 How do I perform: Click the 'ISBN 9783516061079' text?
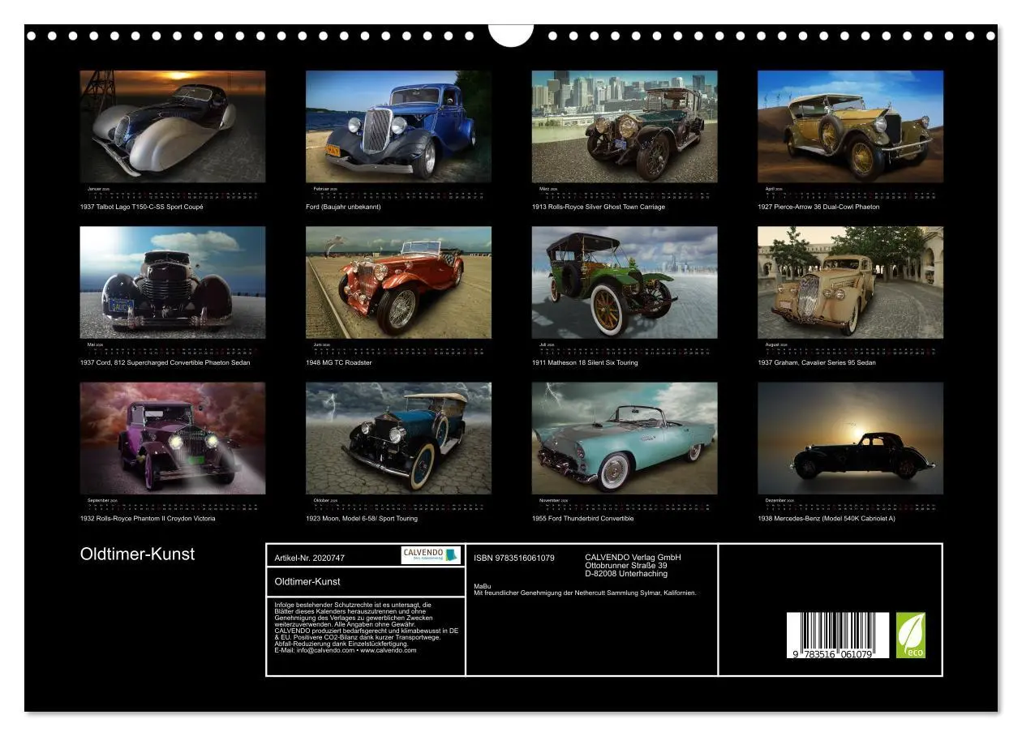coord(514,558)
